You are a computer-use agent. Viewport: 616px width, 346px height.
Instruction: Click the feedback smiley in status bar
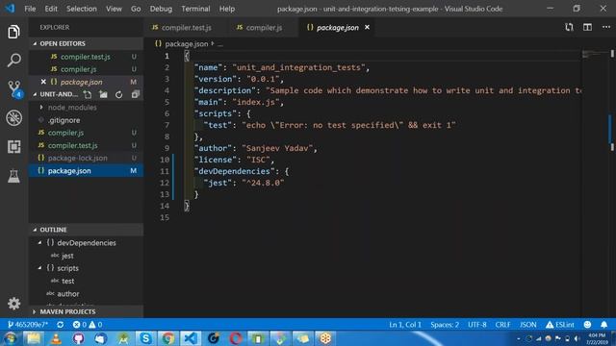tap(587, 325)
